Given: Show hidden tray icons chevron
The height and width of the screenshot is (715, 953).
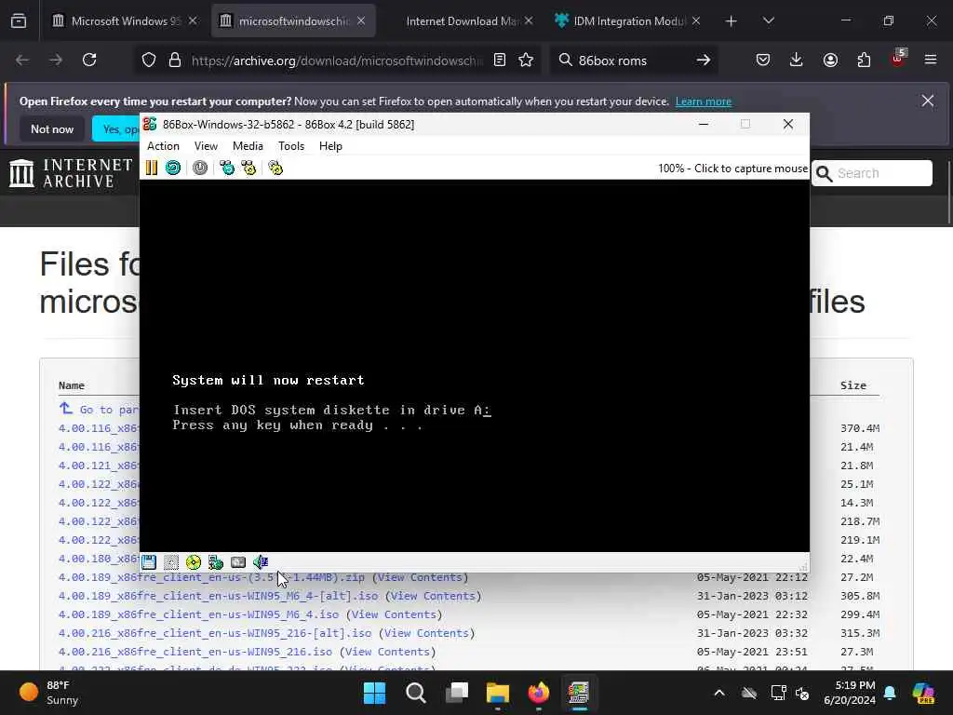Looking at the screenshot, I should [x=719, y=693].
